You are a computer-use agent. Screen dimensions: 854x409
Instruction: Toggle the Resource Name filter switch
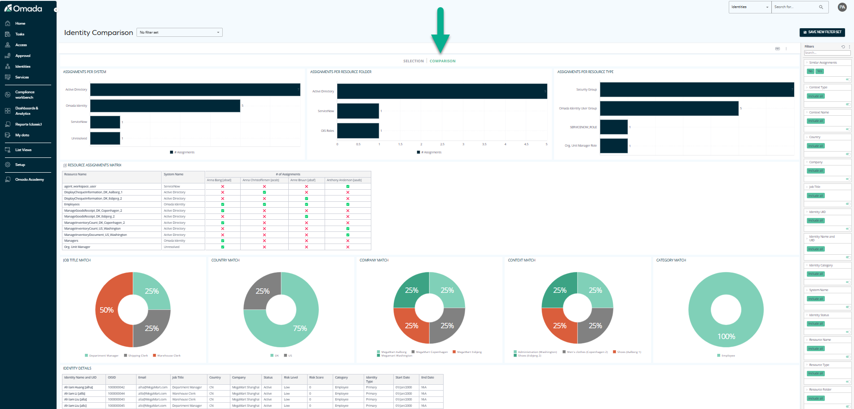pyautogui.click(x=848, y=357)
